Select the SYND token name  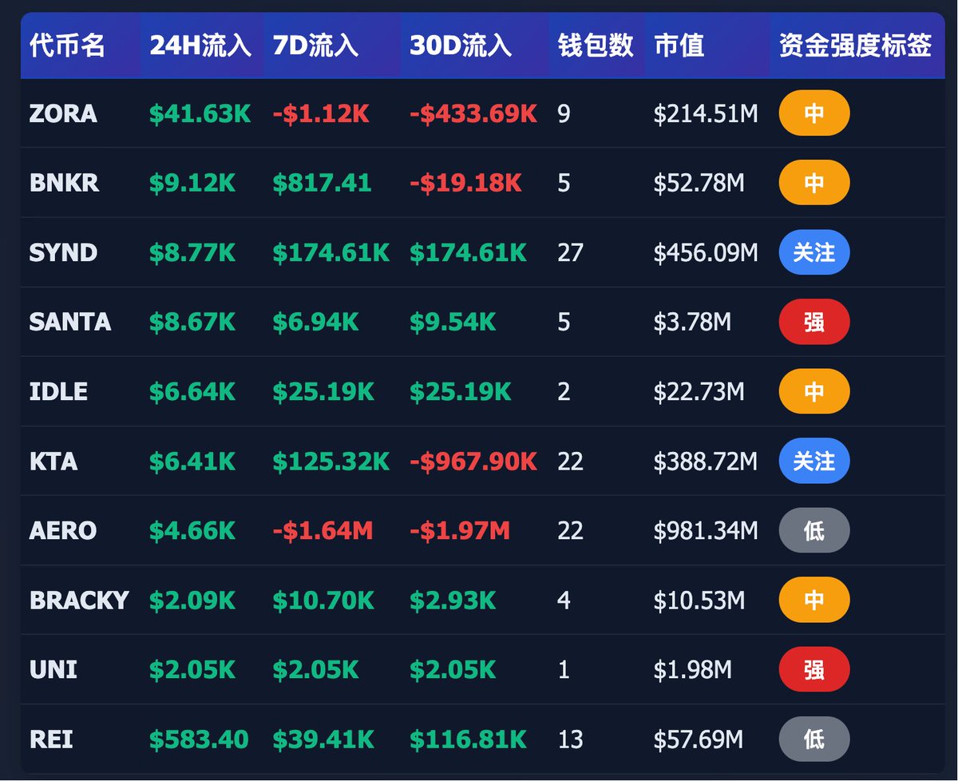[63, 252]
